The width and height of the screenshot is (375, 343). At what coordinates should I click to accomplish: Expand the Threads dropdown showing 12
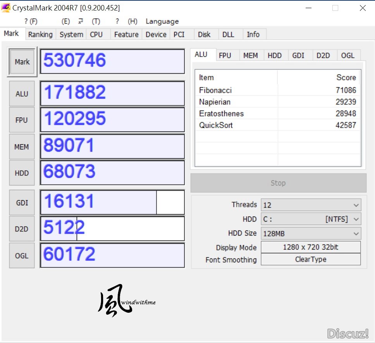[x=311, y=205]
